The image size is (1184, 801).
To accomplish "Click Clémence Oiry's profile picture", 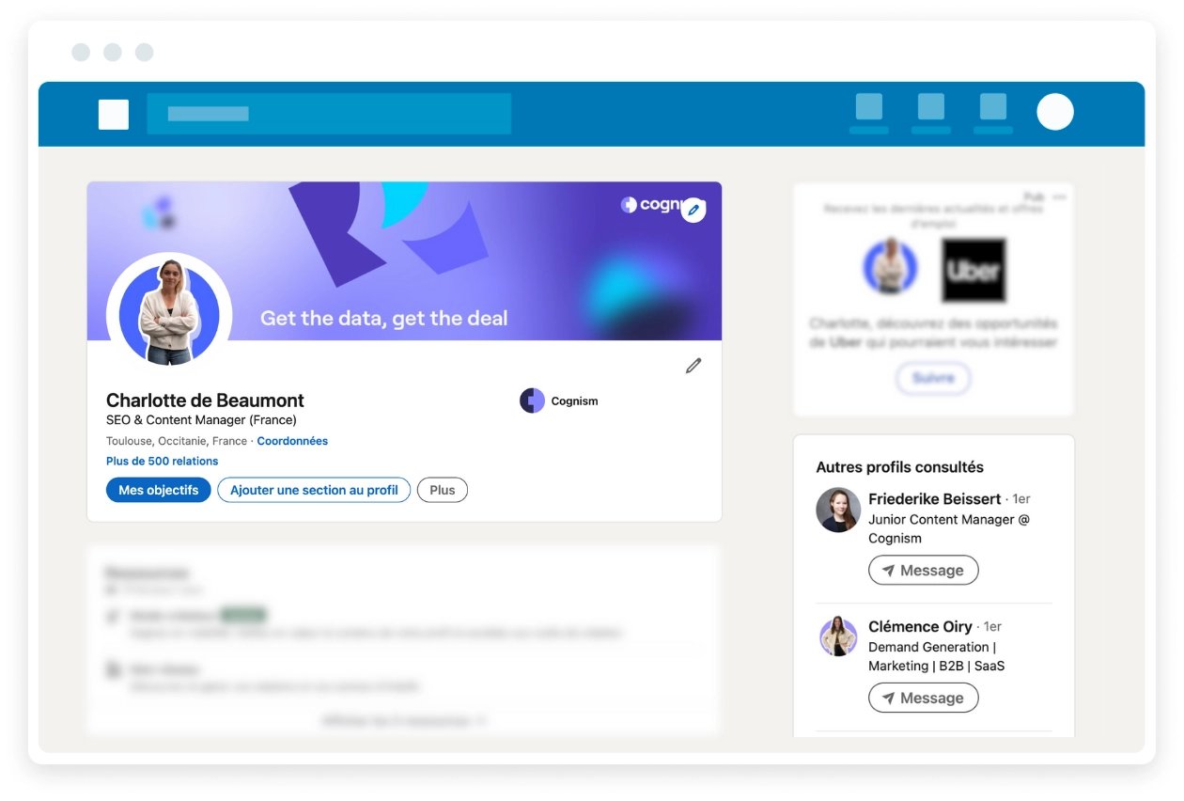I will click(x=838, y=637).
